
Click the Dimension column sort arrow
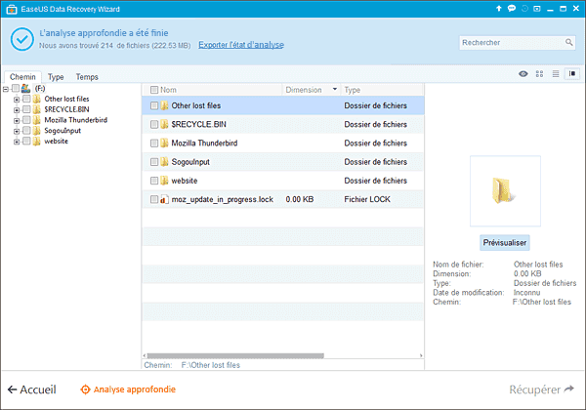(335, 89)
